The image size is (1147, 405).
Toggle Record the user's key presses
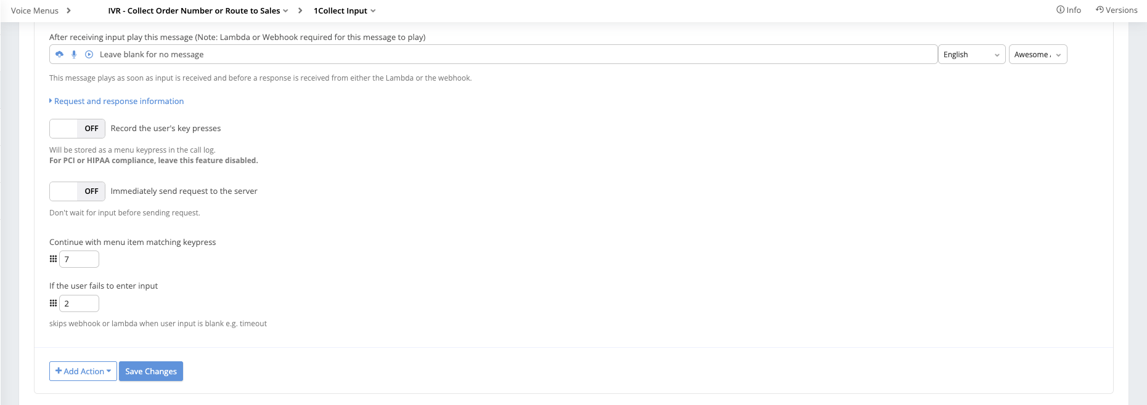point(77,129)
